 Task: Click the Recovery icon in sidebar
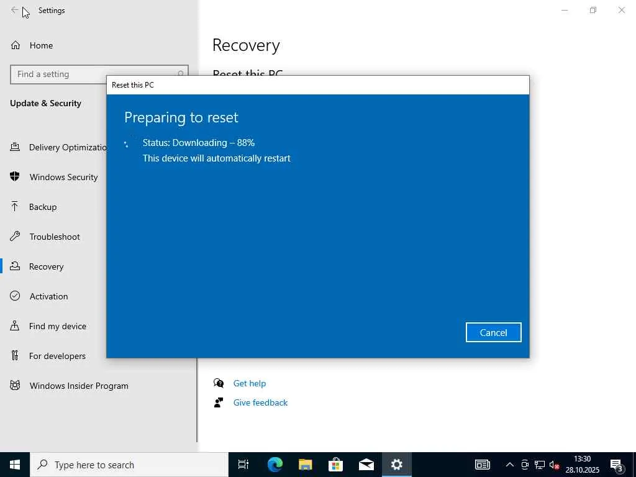[x=15, y=266]
